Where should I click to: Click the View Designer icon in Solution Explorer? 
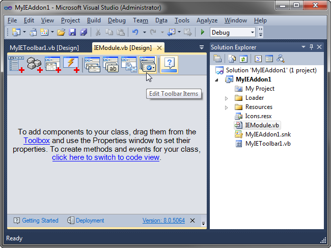[269, 59]
